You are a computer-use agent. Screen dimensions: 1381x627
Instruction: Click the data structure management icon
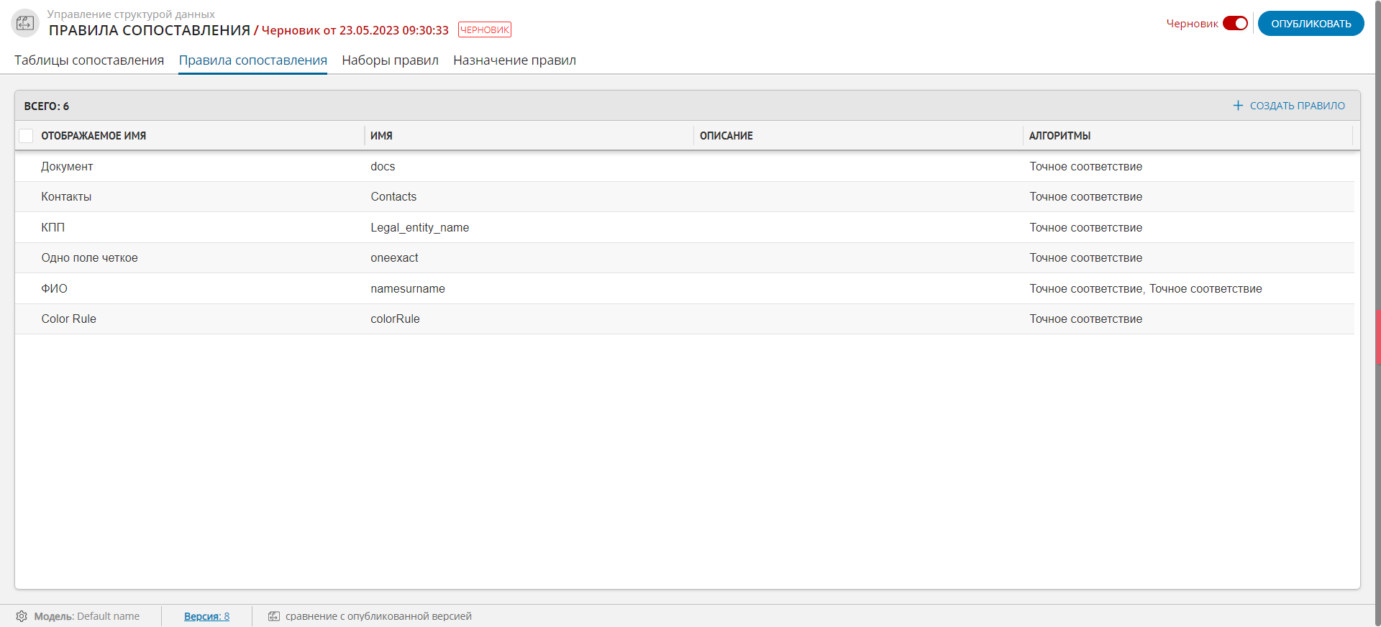coord(25,23)
